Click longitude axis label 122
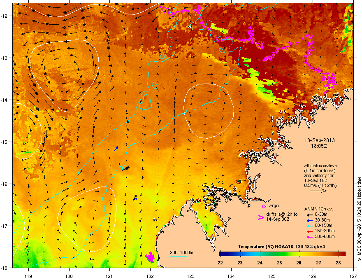This screenshot has width=362, height=280. pos(150,276)
